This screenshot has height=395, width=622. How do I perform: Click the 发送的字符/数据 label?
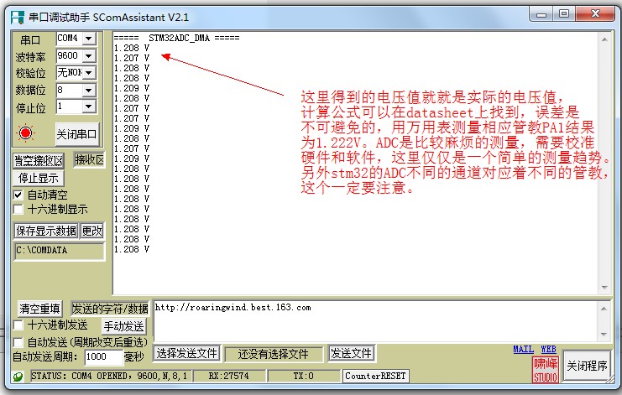tap(110, 309)
